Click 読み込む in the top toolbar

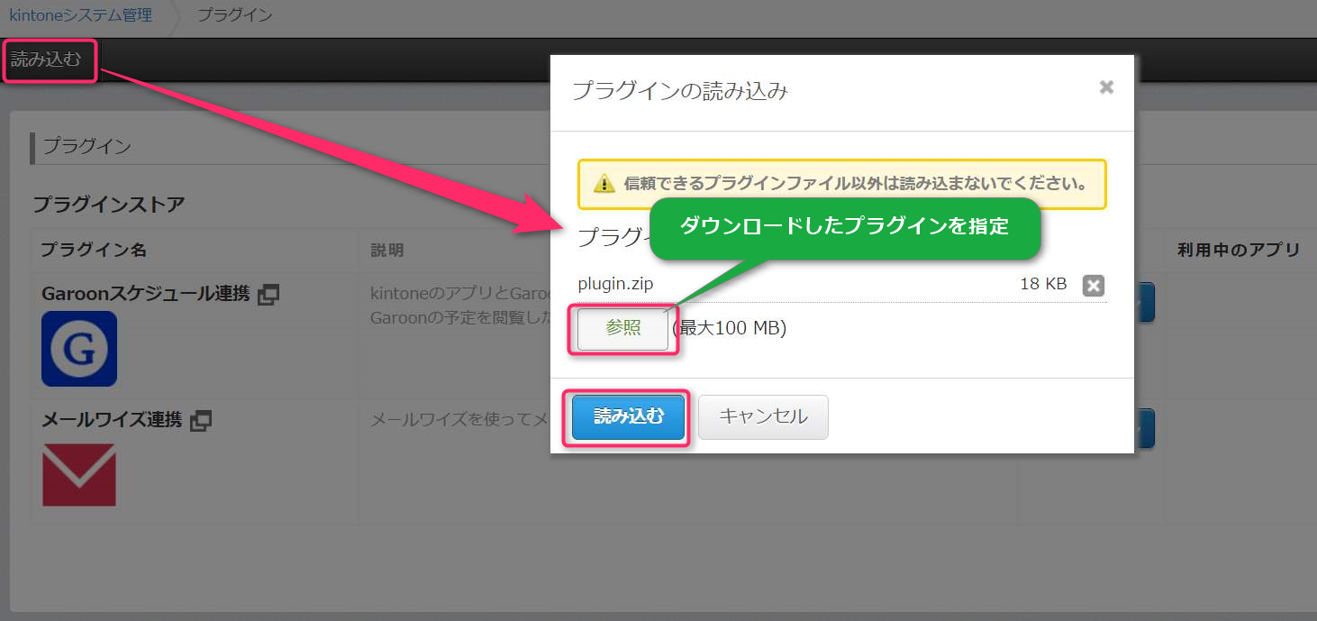tap(46, 60)
